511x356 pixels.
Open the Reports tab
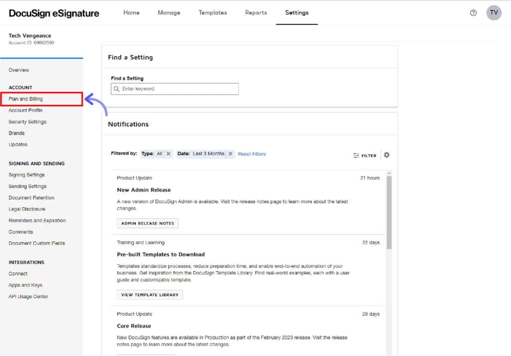pos(256,12)
